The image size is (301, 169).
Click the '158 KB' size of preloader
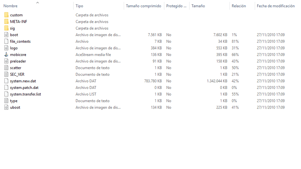click(222, 61)
